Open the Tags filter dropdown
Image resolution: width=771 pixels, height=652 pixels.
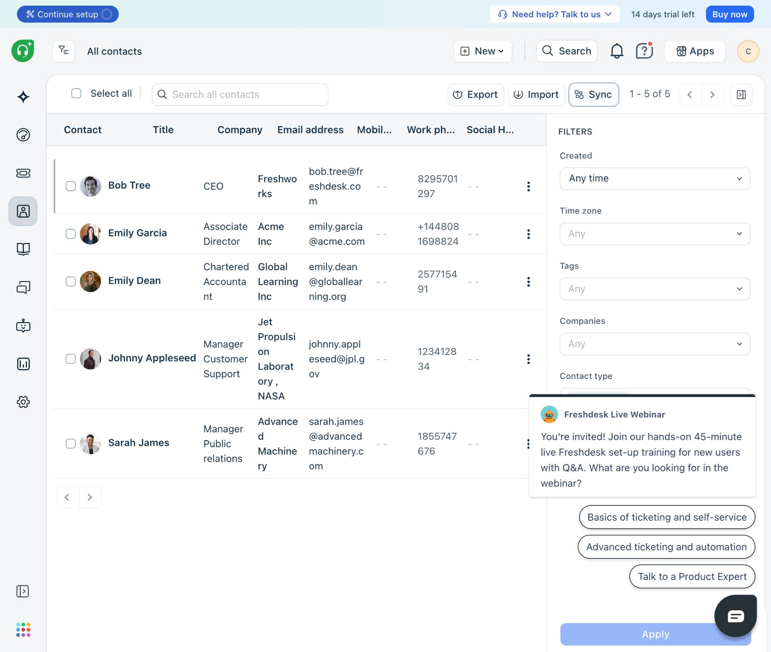(x=655, y=289)
